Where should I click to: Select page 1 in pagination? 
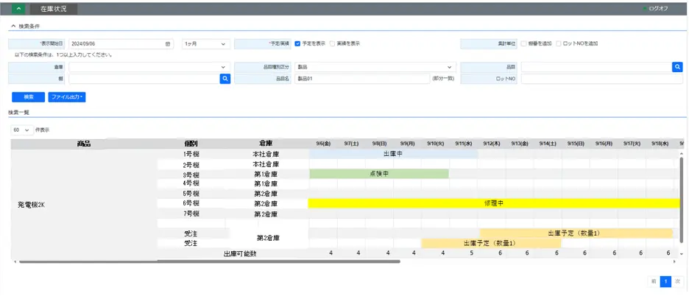pyautogui.click(x=665, y=281)
